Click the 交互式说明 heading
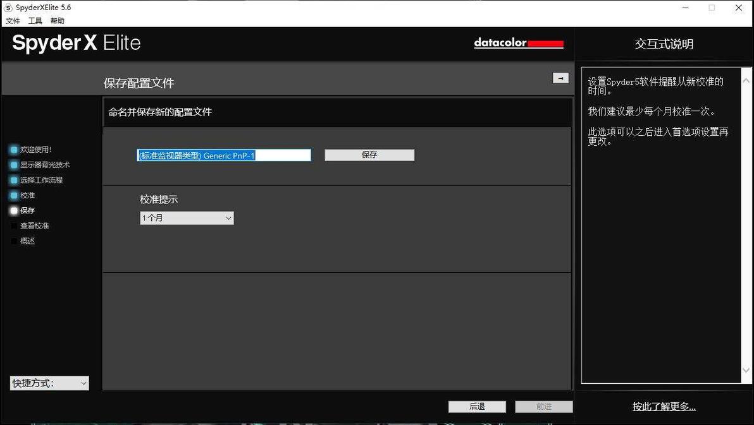The width and height of the screenshot is (754, 425). 664,44
